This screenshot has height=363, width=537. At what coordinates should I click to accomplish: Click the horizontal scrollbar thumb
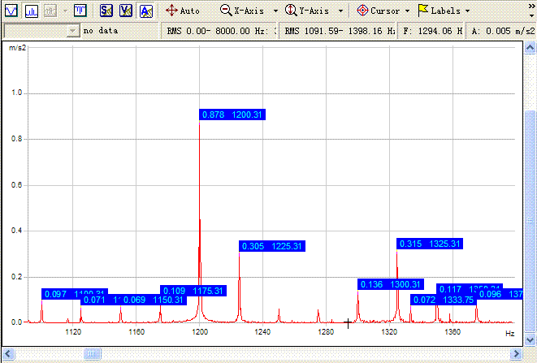coord(92,353)
